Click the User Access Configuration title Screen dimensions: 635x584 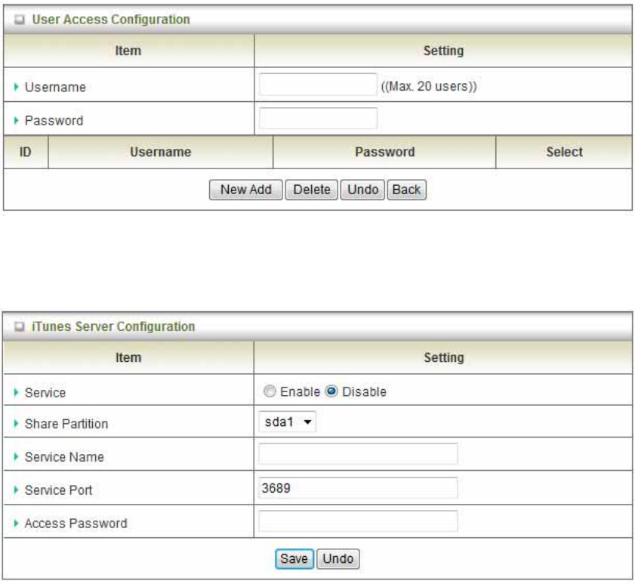111,20
